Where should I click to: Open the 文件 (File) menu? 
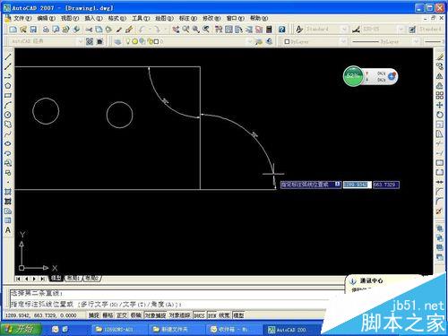[x=22, y=18]
